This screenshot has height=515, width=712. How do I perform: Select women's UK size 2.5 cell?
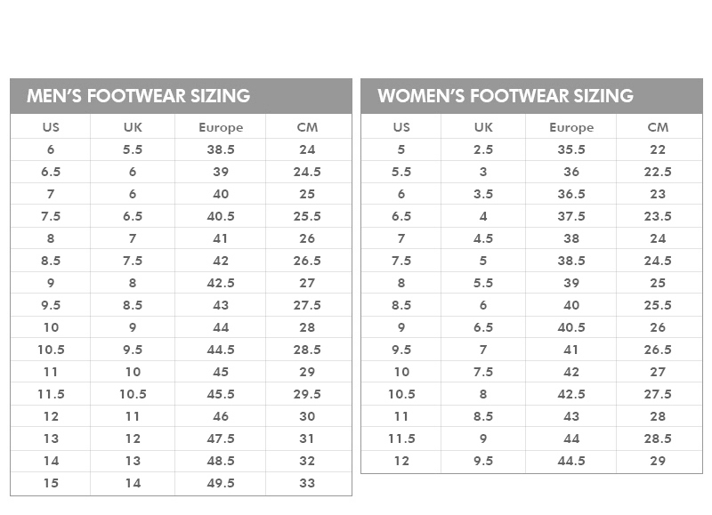[483, 149]
